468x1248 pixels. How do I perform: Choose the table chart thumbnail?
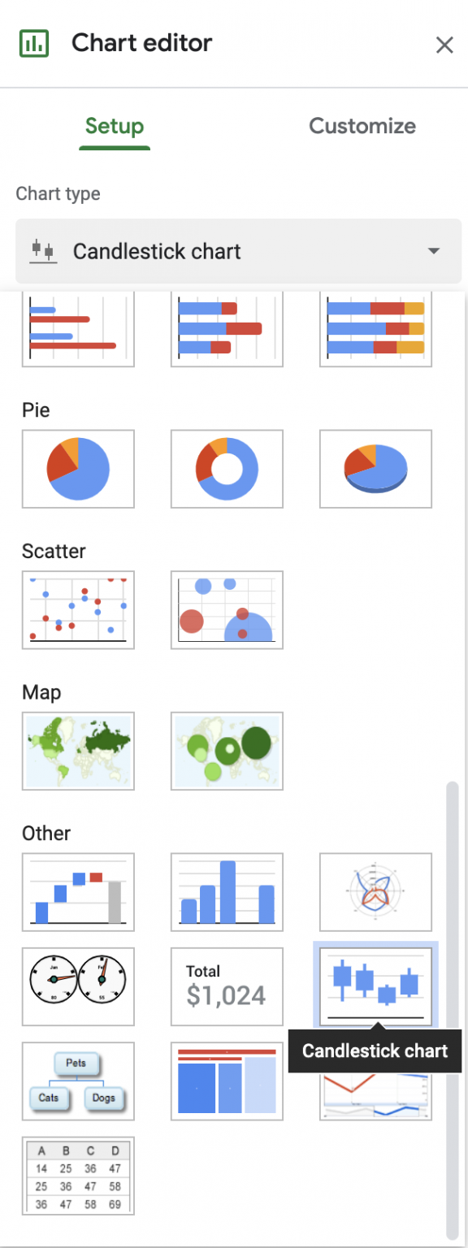click(78, 1176)
